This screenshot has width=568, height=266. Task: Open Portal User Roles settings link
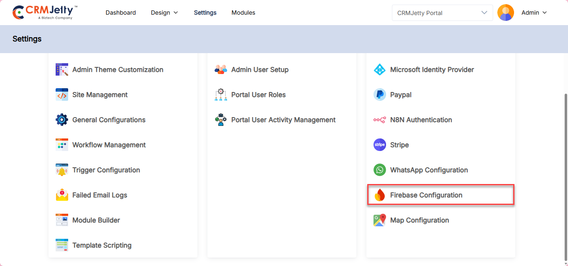(x=258, y=95)
